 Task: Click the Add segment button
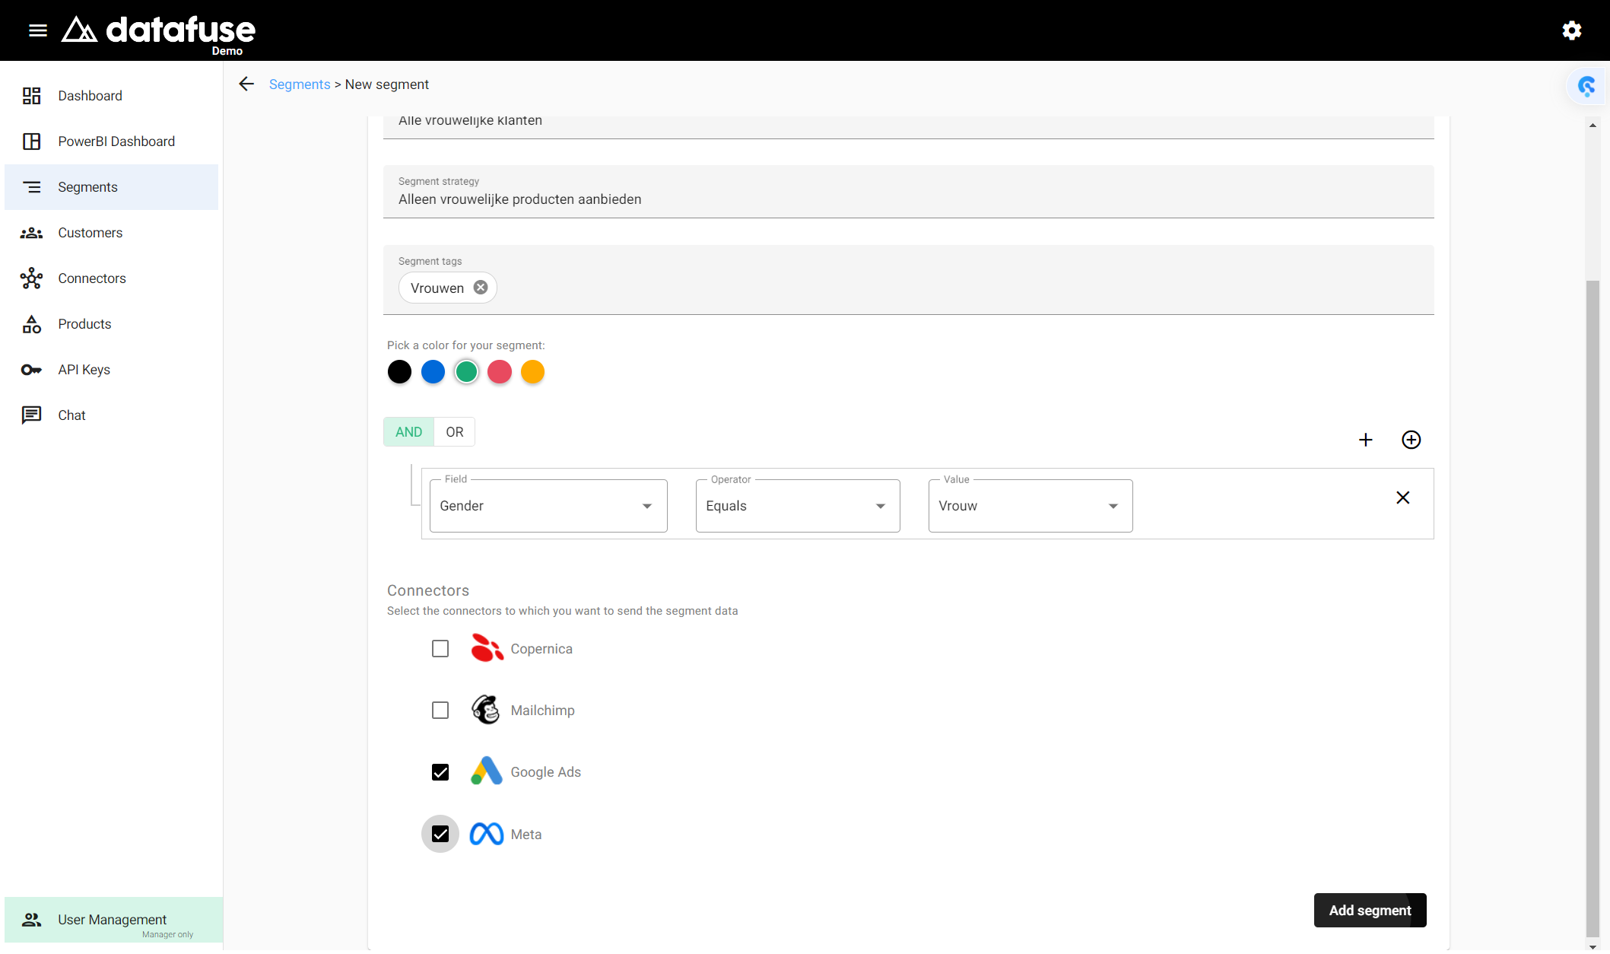[1370, 910]
